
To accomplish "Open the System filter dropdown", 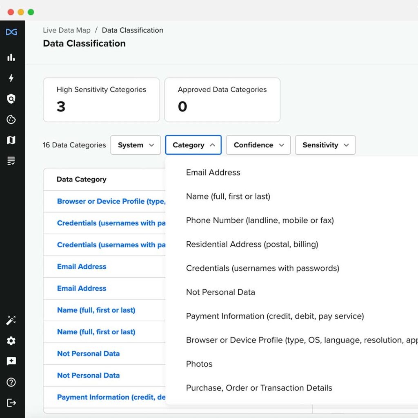I will click(x=135, y=145).
